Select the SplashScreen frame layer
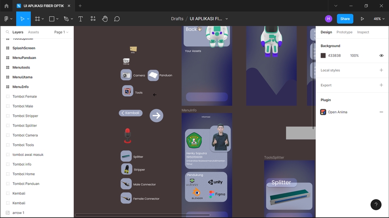This screenshot has width=389, height=218. 24,48
